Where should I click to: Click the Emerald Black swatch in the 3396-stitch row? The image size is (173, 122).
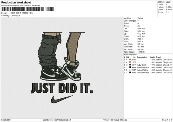130,73
